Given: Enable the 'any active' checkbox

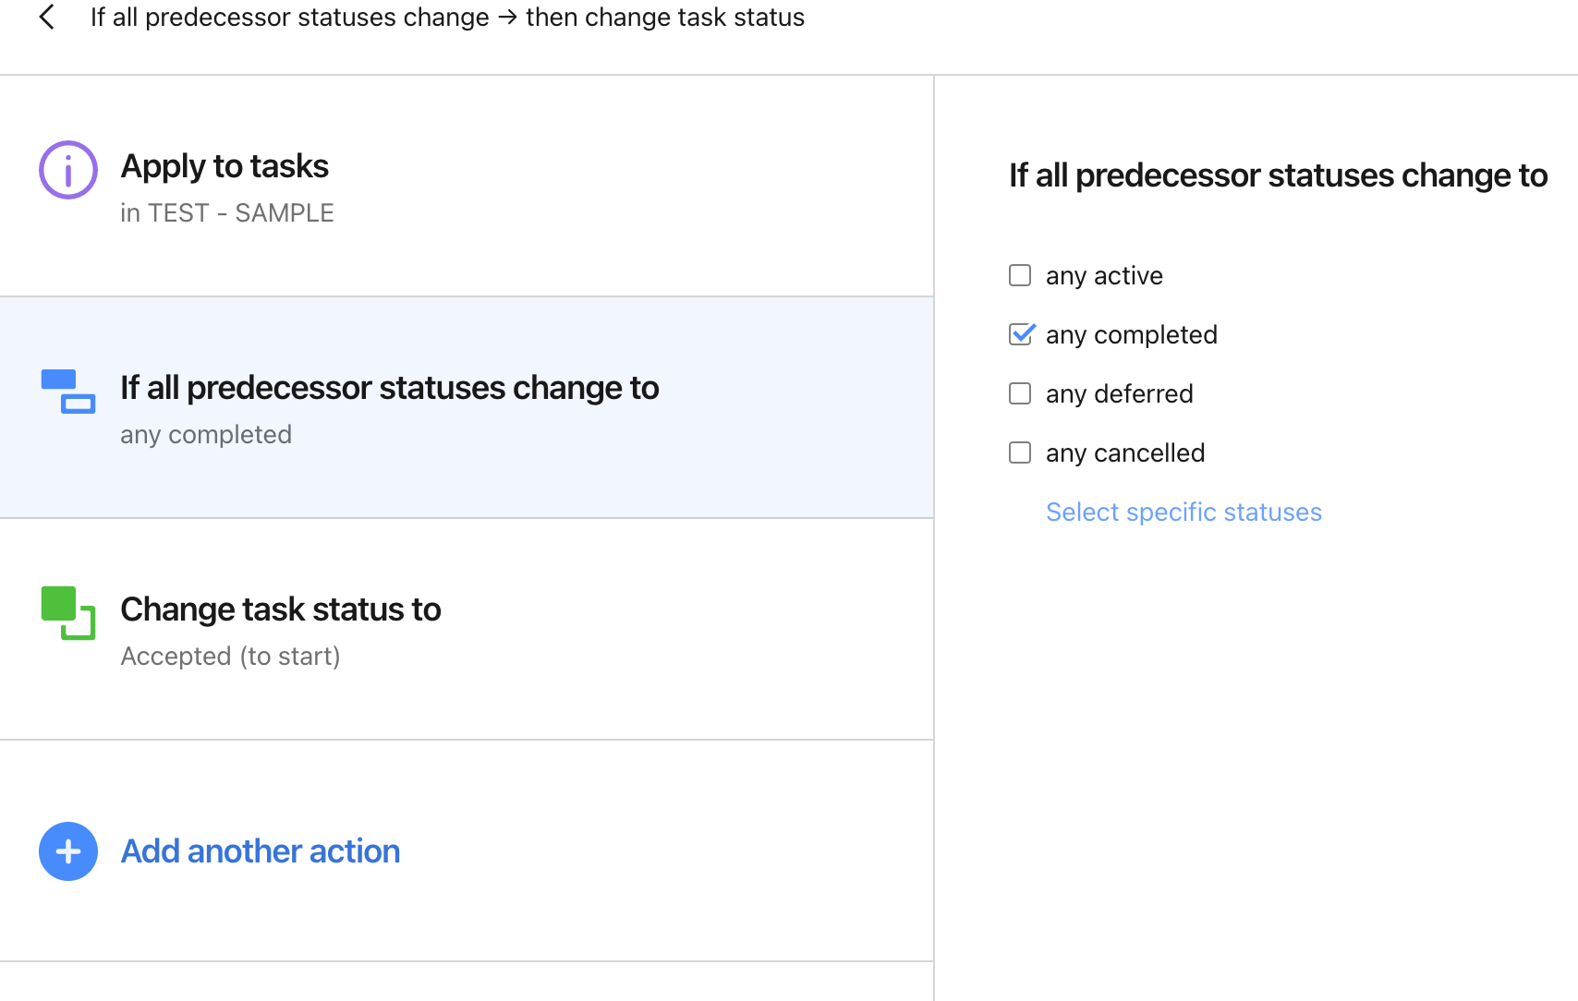Looking at the screenshot, I should tap(1020, 275).
